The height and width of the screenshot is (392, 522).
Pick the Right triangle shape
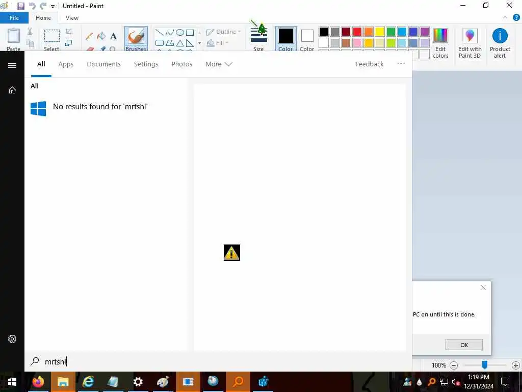[x=190, y=43]
